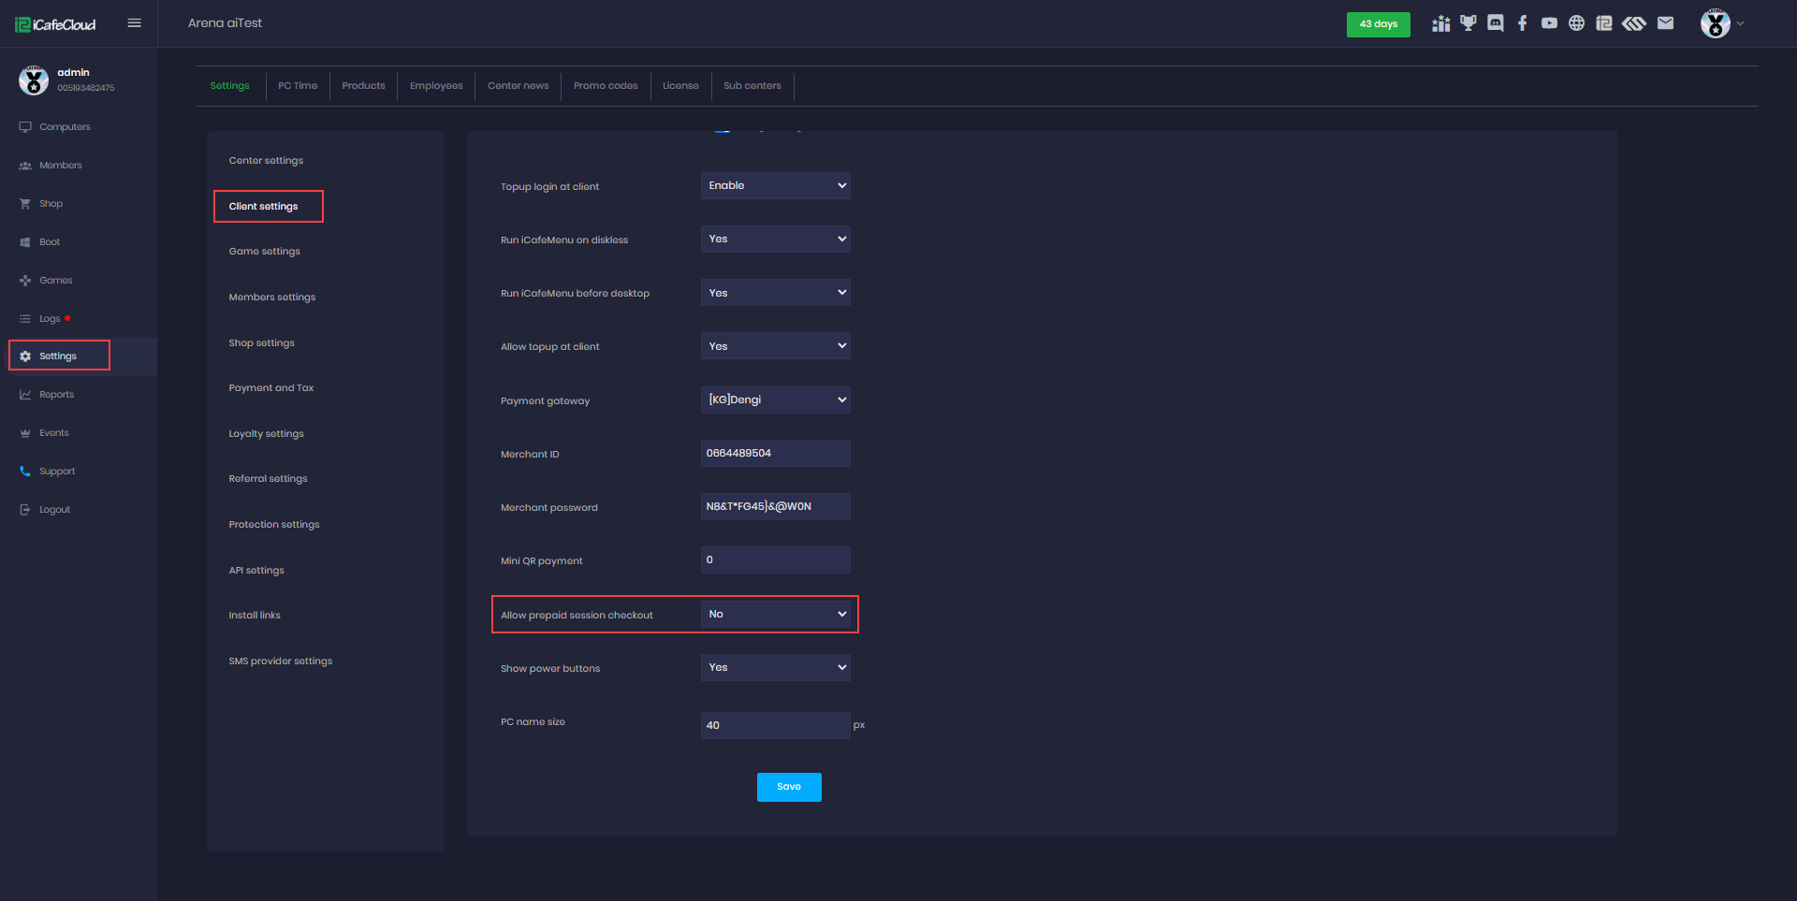Viewport: 1797px width, 901px height.
Task: Click the 43 days license badge
Action: (1378, 24)
